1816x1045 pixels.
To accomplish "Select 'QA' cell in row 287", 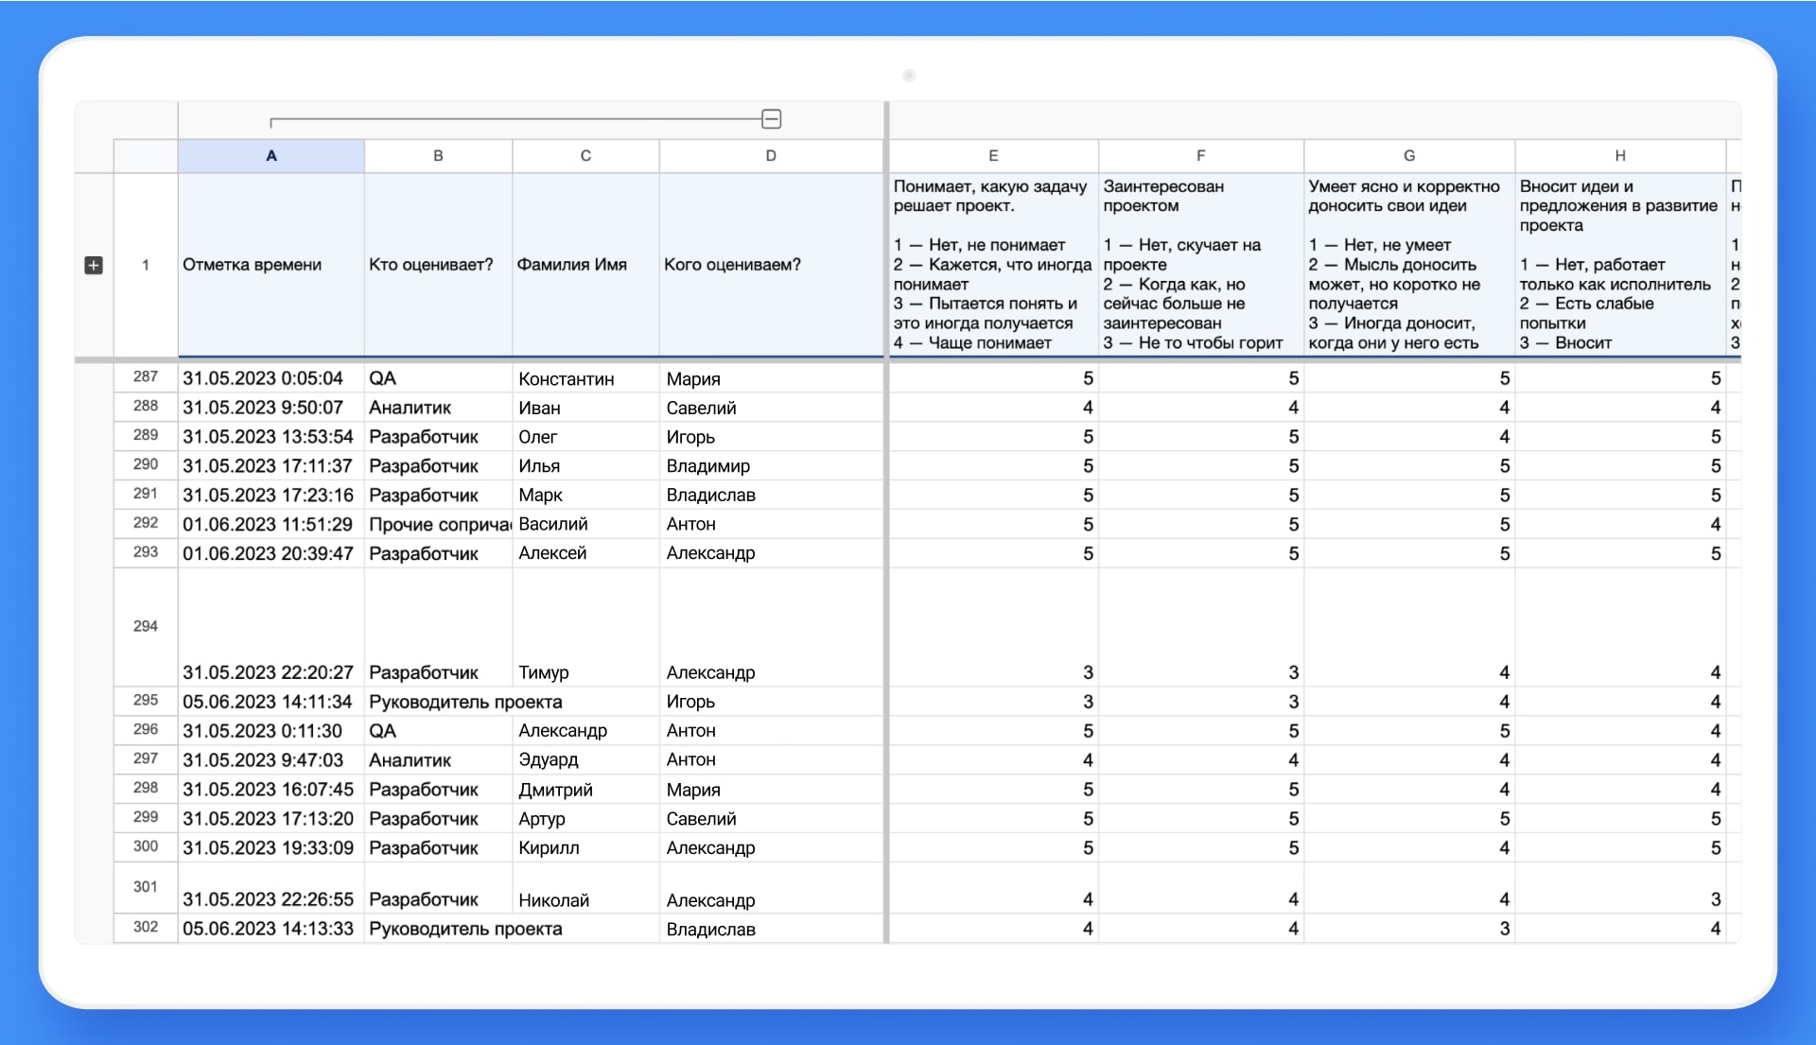I will (x=438, y=378).
